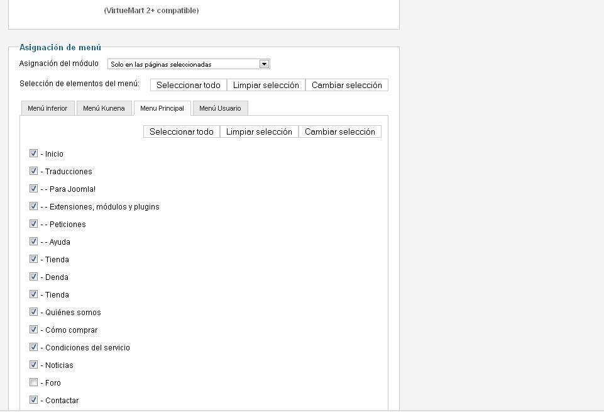Image resolution: width=604 pixels, height=412 pixels.
Task: Toggle the Tienda checkbox directly below Denda
Action: [x=33, y=294]
